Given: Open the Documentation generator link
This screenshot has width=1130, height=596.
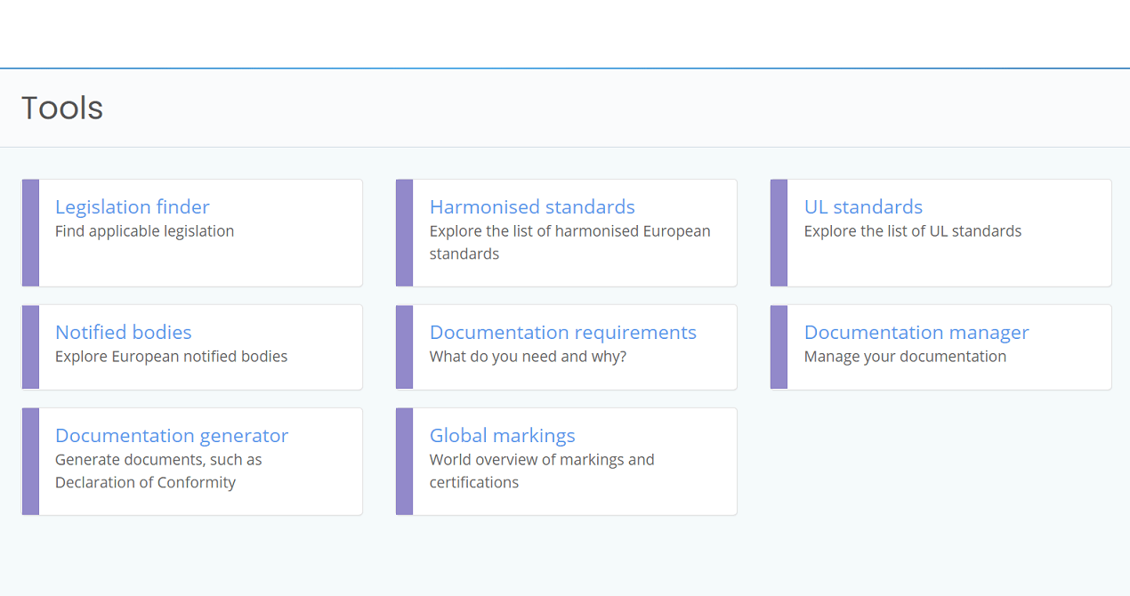Looking at the screenshot, I should click(x=172, y=436).
